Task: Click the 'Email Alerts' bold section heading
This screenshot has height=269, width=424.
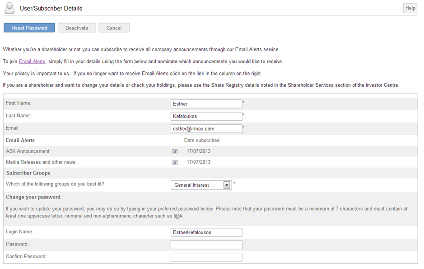Action: tap(20, 141)
